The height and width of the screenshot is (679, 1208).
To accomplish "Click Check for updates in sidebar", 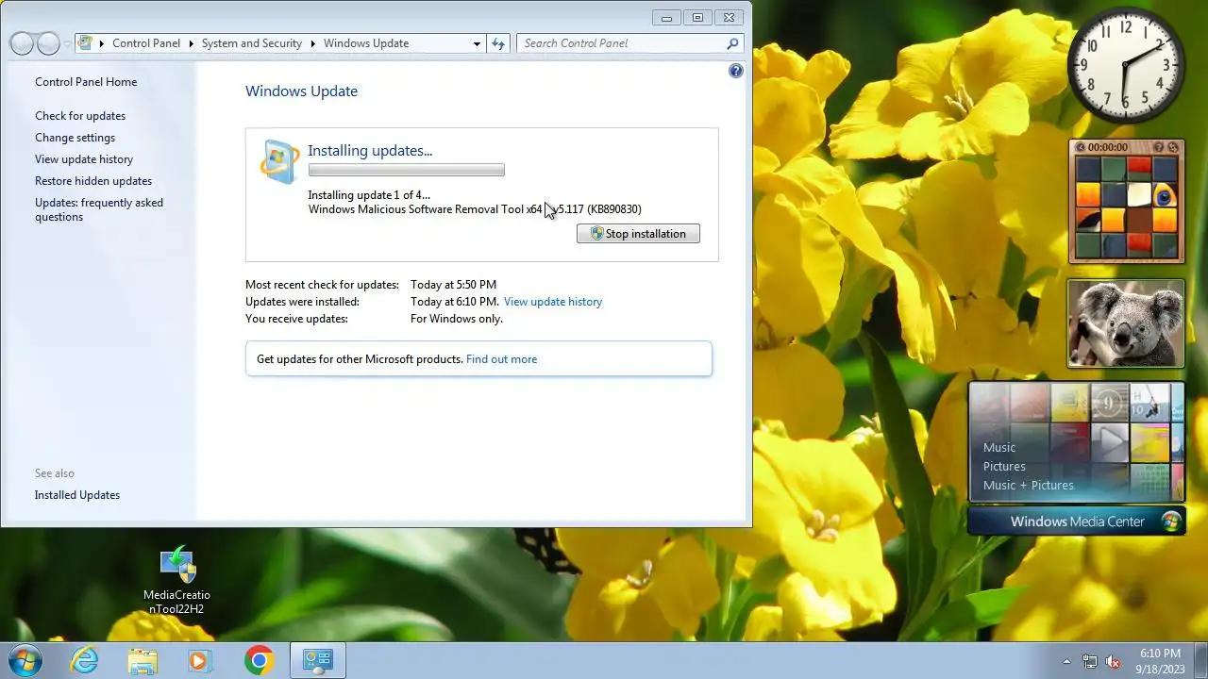I will point(80,116).
